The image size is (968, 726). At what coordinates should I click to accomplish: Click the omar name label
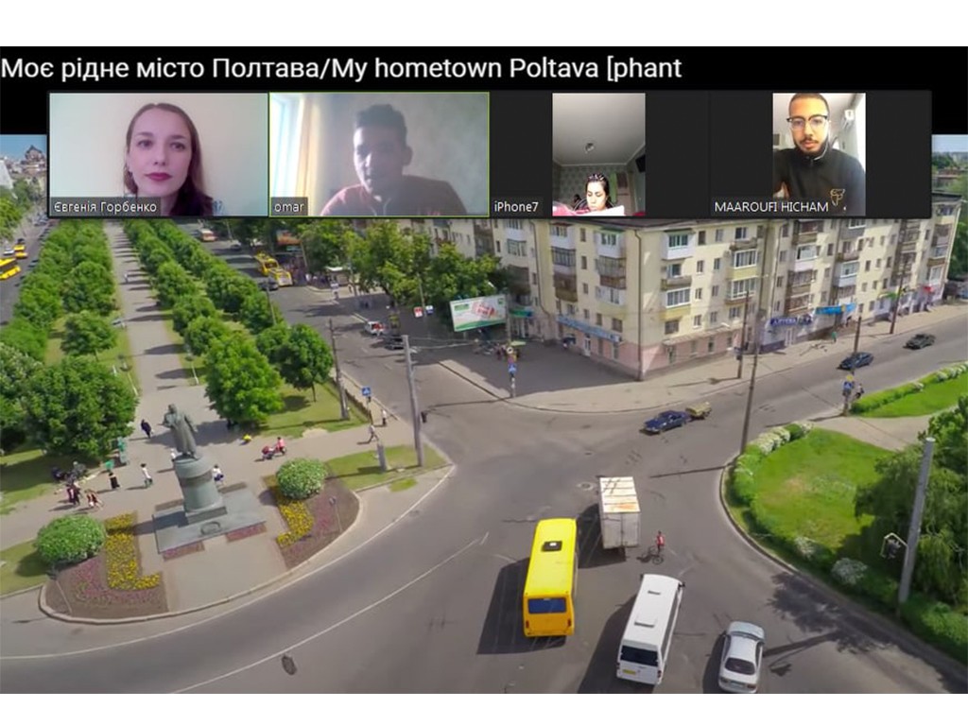click(289, 206)
